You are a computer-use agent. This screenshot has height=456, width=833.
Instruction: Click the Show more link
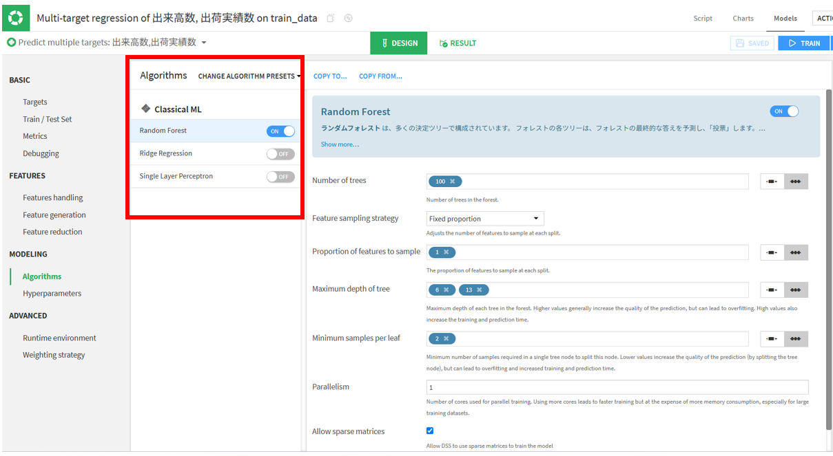tap(340, 144)
